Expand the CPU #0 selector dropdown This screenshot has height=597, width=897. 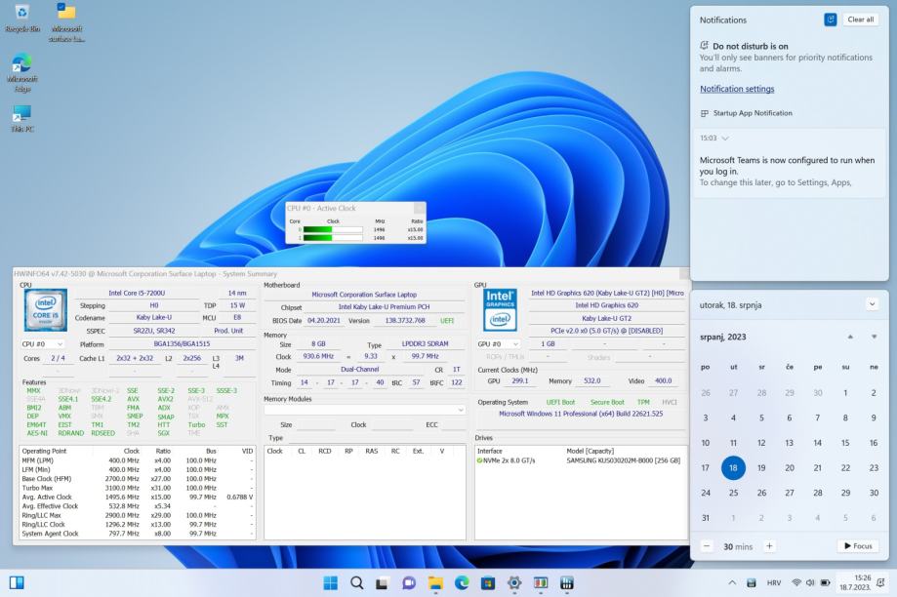(x=43, y=344)
